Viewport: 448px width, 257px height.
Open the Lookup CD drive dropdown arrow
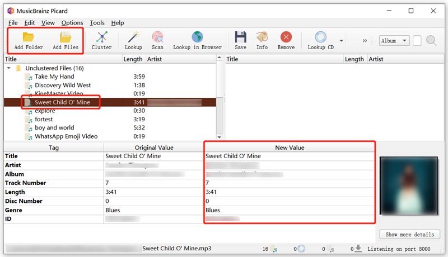tap(341, 41)
